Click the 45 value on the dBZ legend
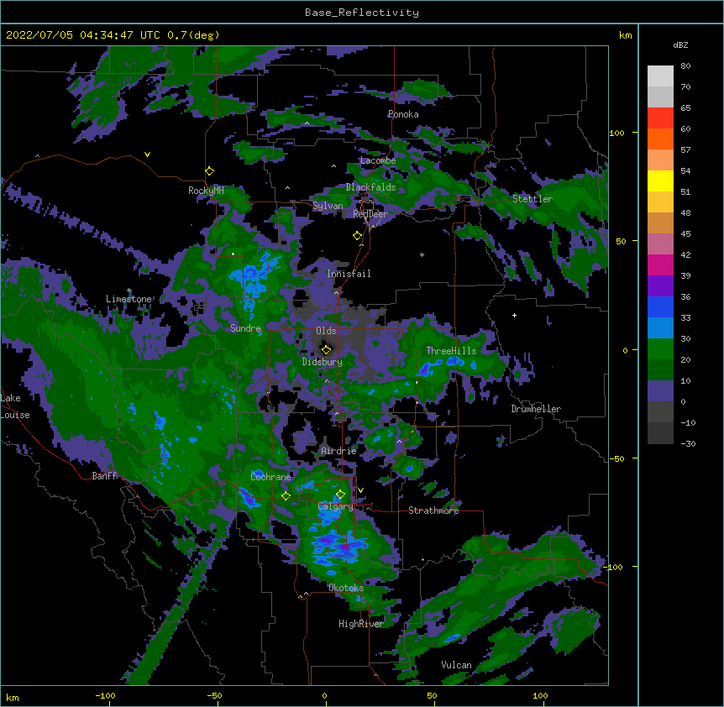The width and height of the screenshot is (724, 707). 685,234
